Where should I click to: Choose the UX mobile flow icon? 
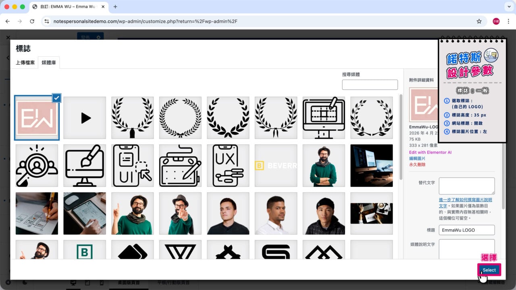pyautogui.click(x=228, y=166)
